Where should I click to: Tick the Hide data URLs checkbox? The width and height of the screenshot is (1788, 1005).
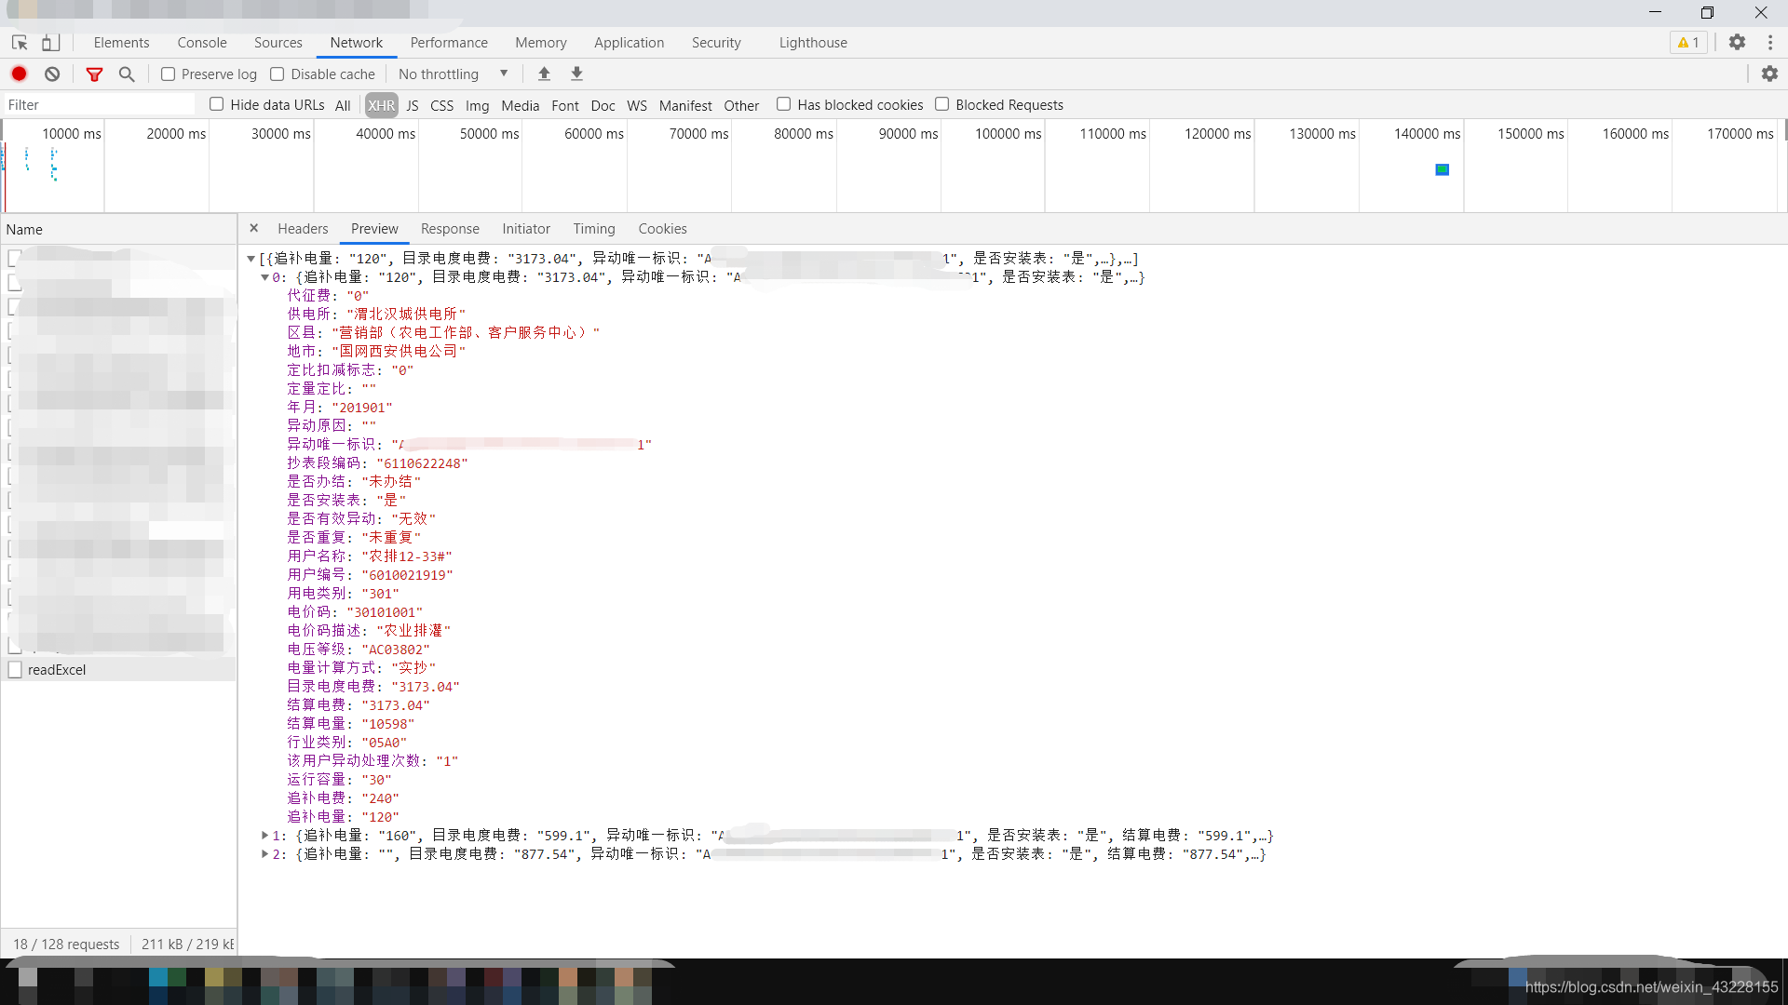tap(217, 104)
